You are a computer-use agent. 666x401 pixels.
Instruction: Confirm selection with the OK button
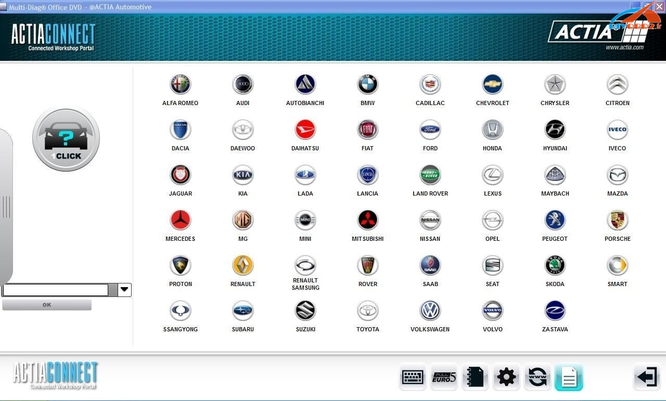[47, 305]
